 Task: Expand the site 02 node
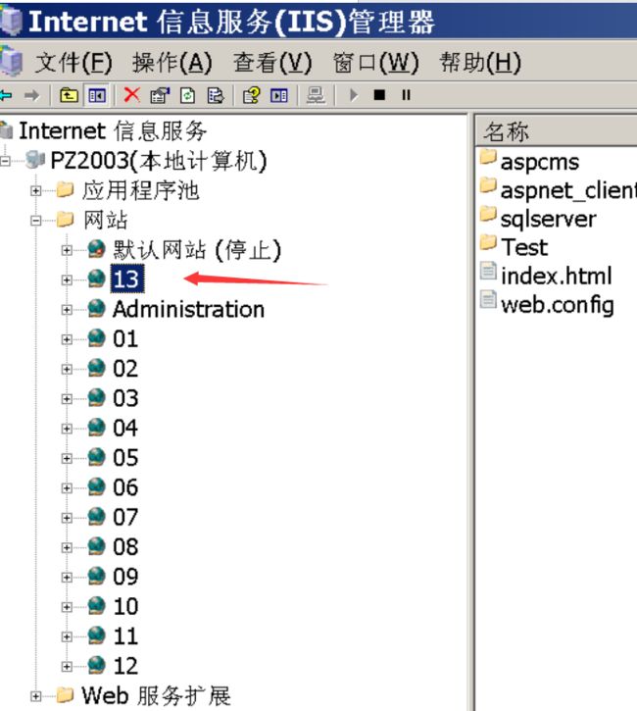point(67,369)
